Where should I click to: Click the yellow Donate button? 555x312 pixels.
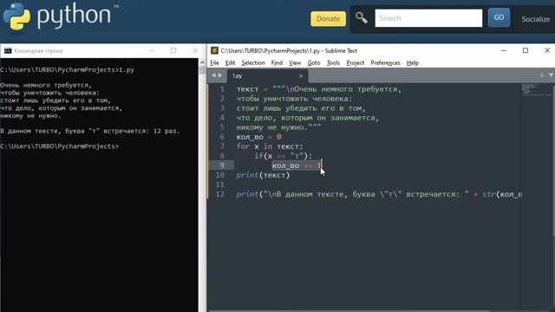click(x=328, y=19)
